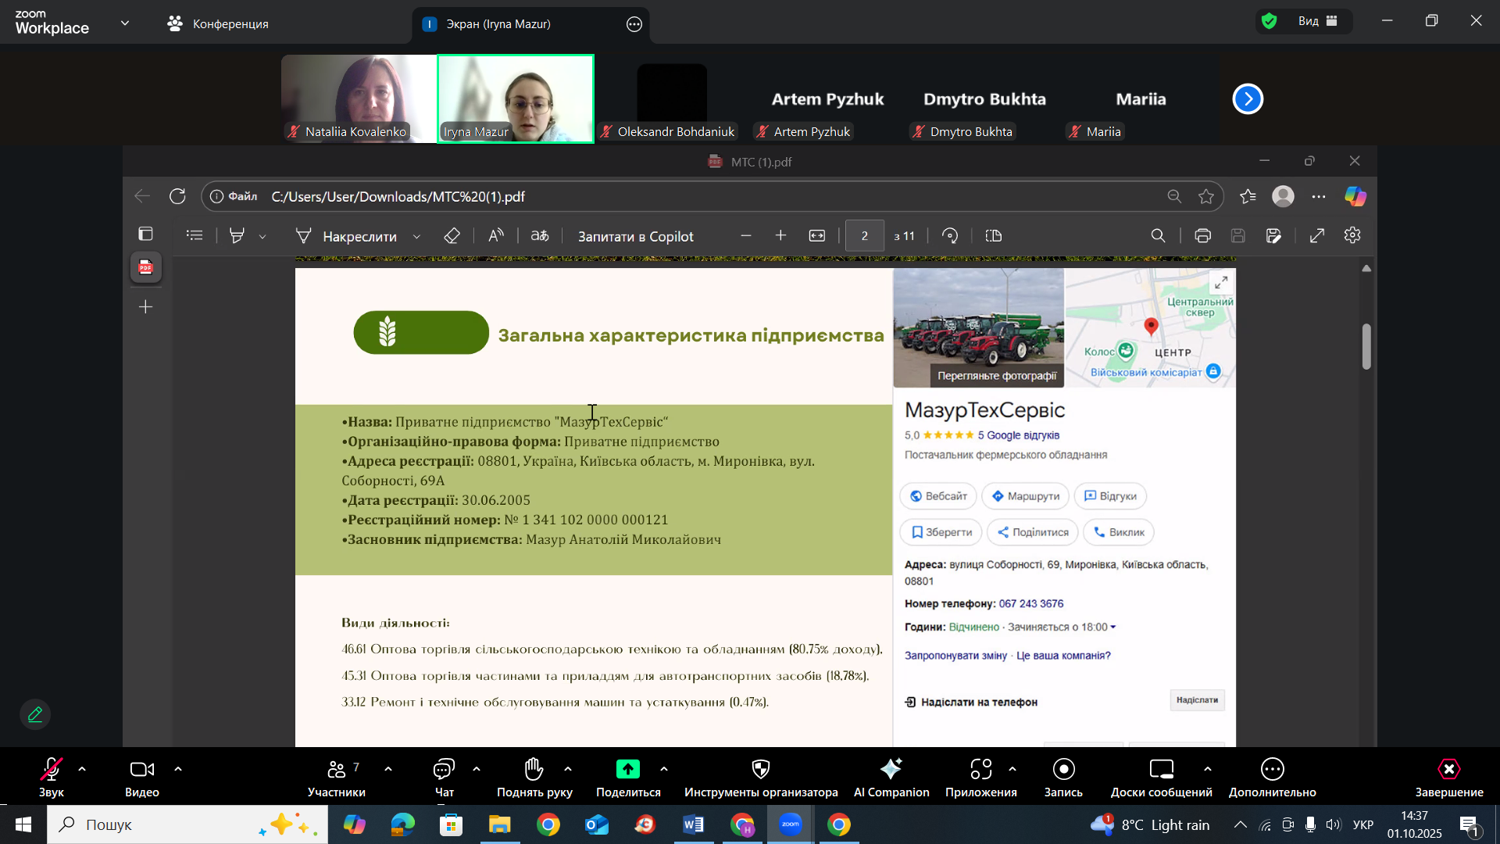Switch to the Конференция tab
Image resolution: width=1500 pixels, height=844 pixels.
[x=219, y=24]
